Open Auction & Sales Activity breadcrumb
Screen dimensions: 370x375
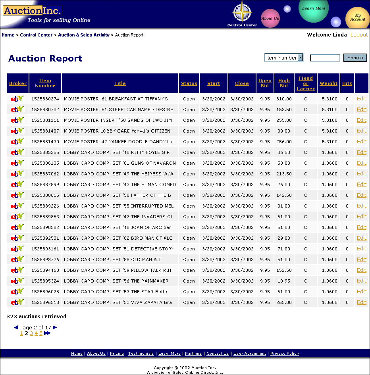tap(84, 35)
